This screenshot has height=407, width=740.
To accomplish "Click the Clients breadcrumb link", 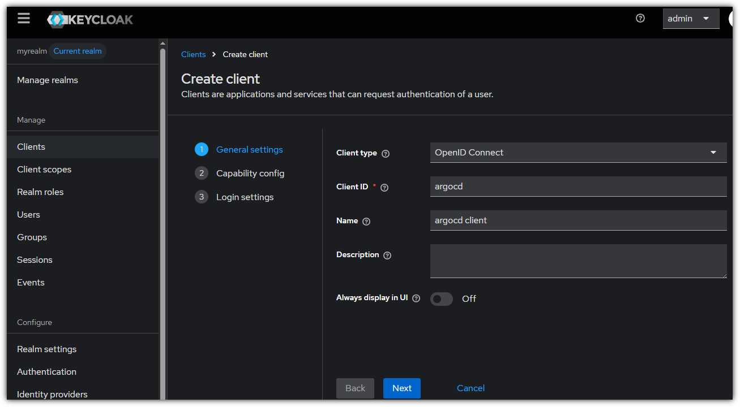I will [x=194, y=54].
